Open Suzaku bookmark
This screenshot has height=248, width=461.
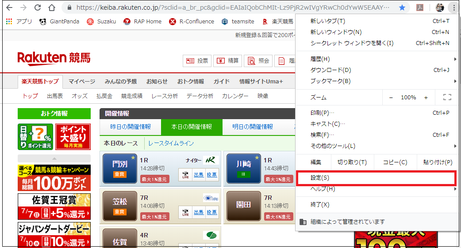click(x=101, y=21)
